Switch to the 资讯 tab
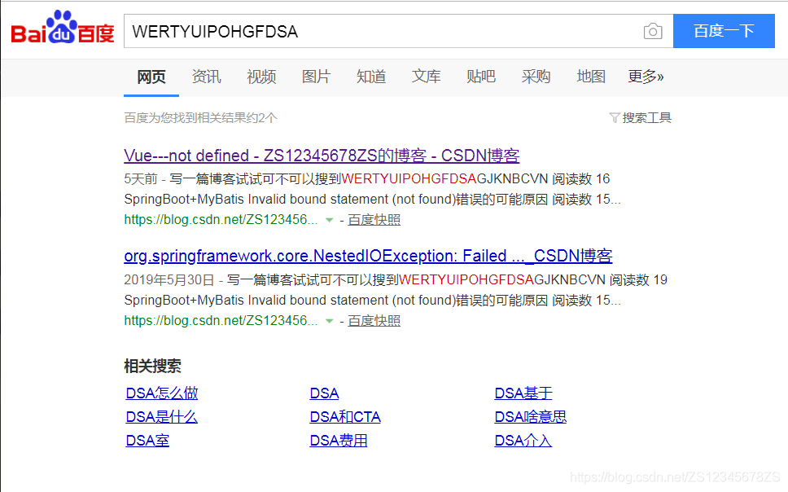The height and width of the screenshot is (492, 788). 206,77
